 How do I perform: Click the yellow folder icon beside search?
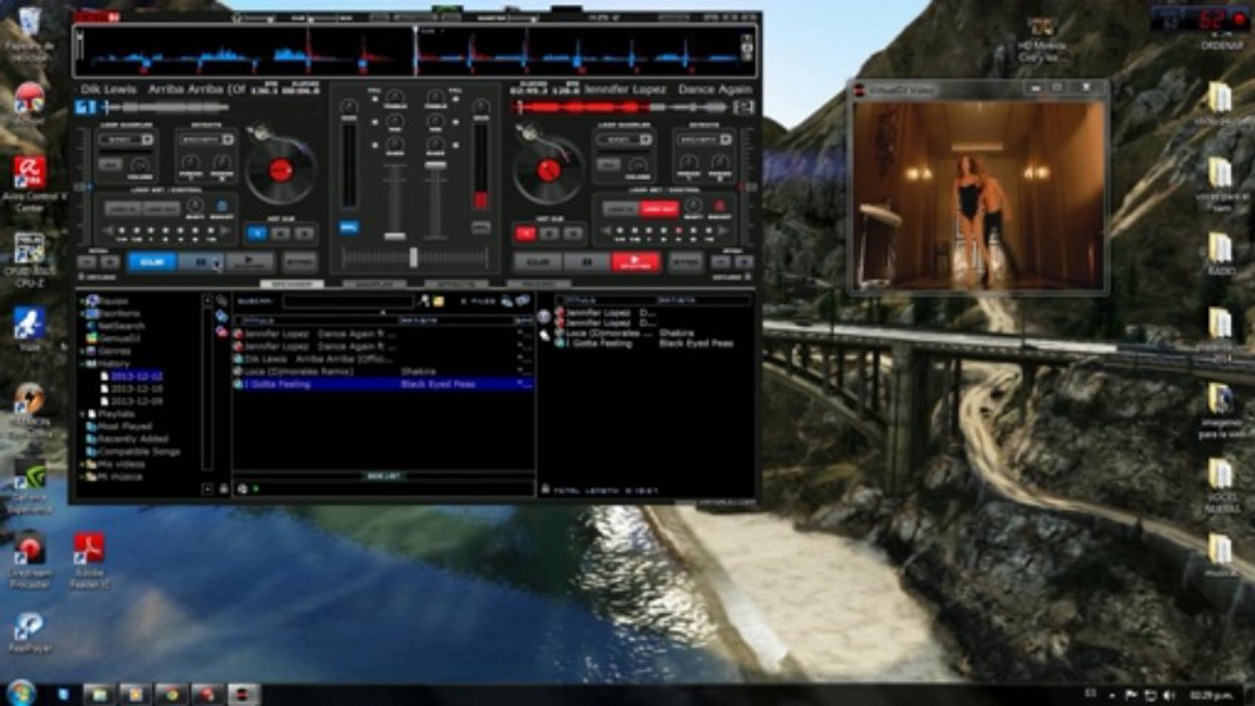(x=438, y=301)
